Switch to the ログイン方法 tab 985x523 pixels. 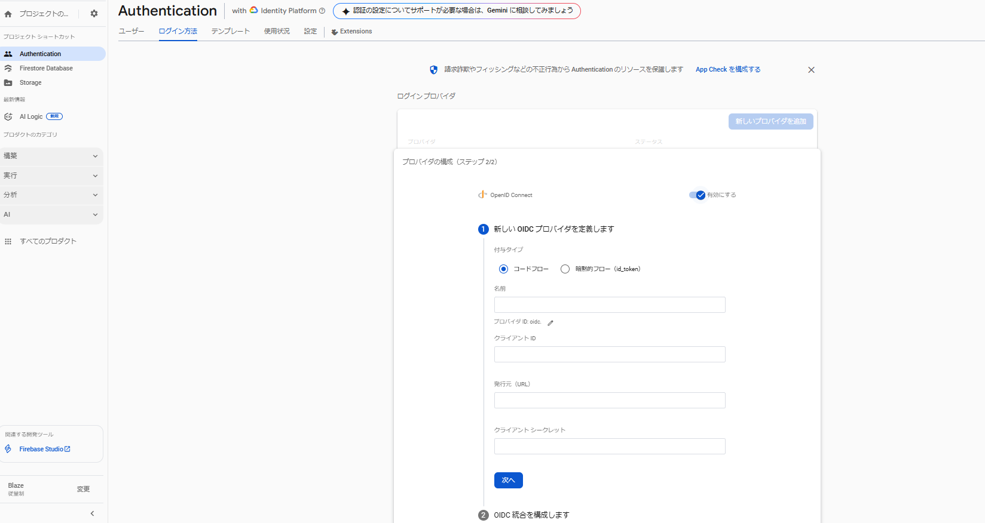pyautogui.click(x=178, y=31)
